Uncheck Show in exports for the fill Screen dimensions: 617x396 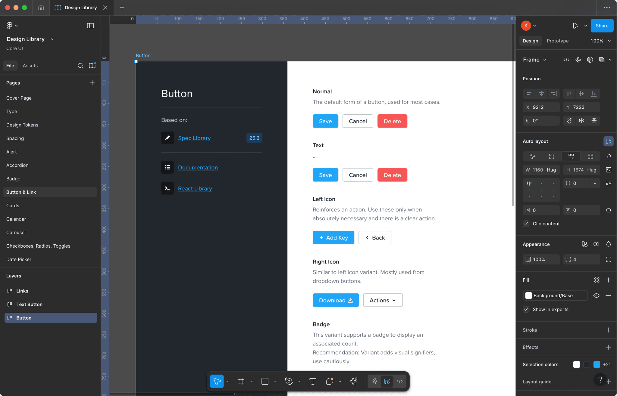(526, 309)
